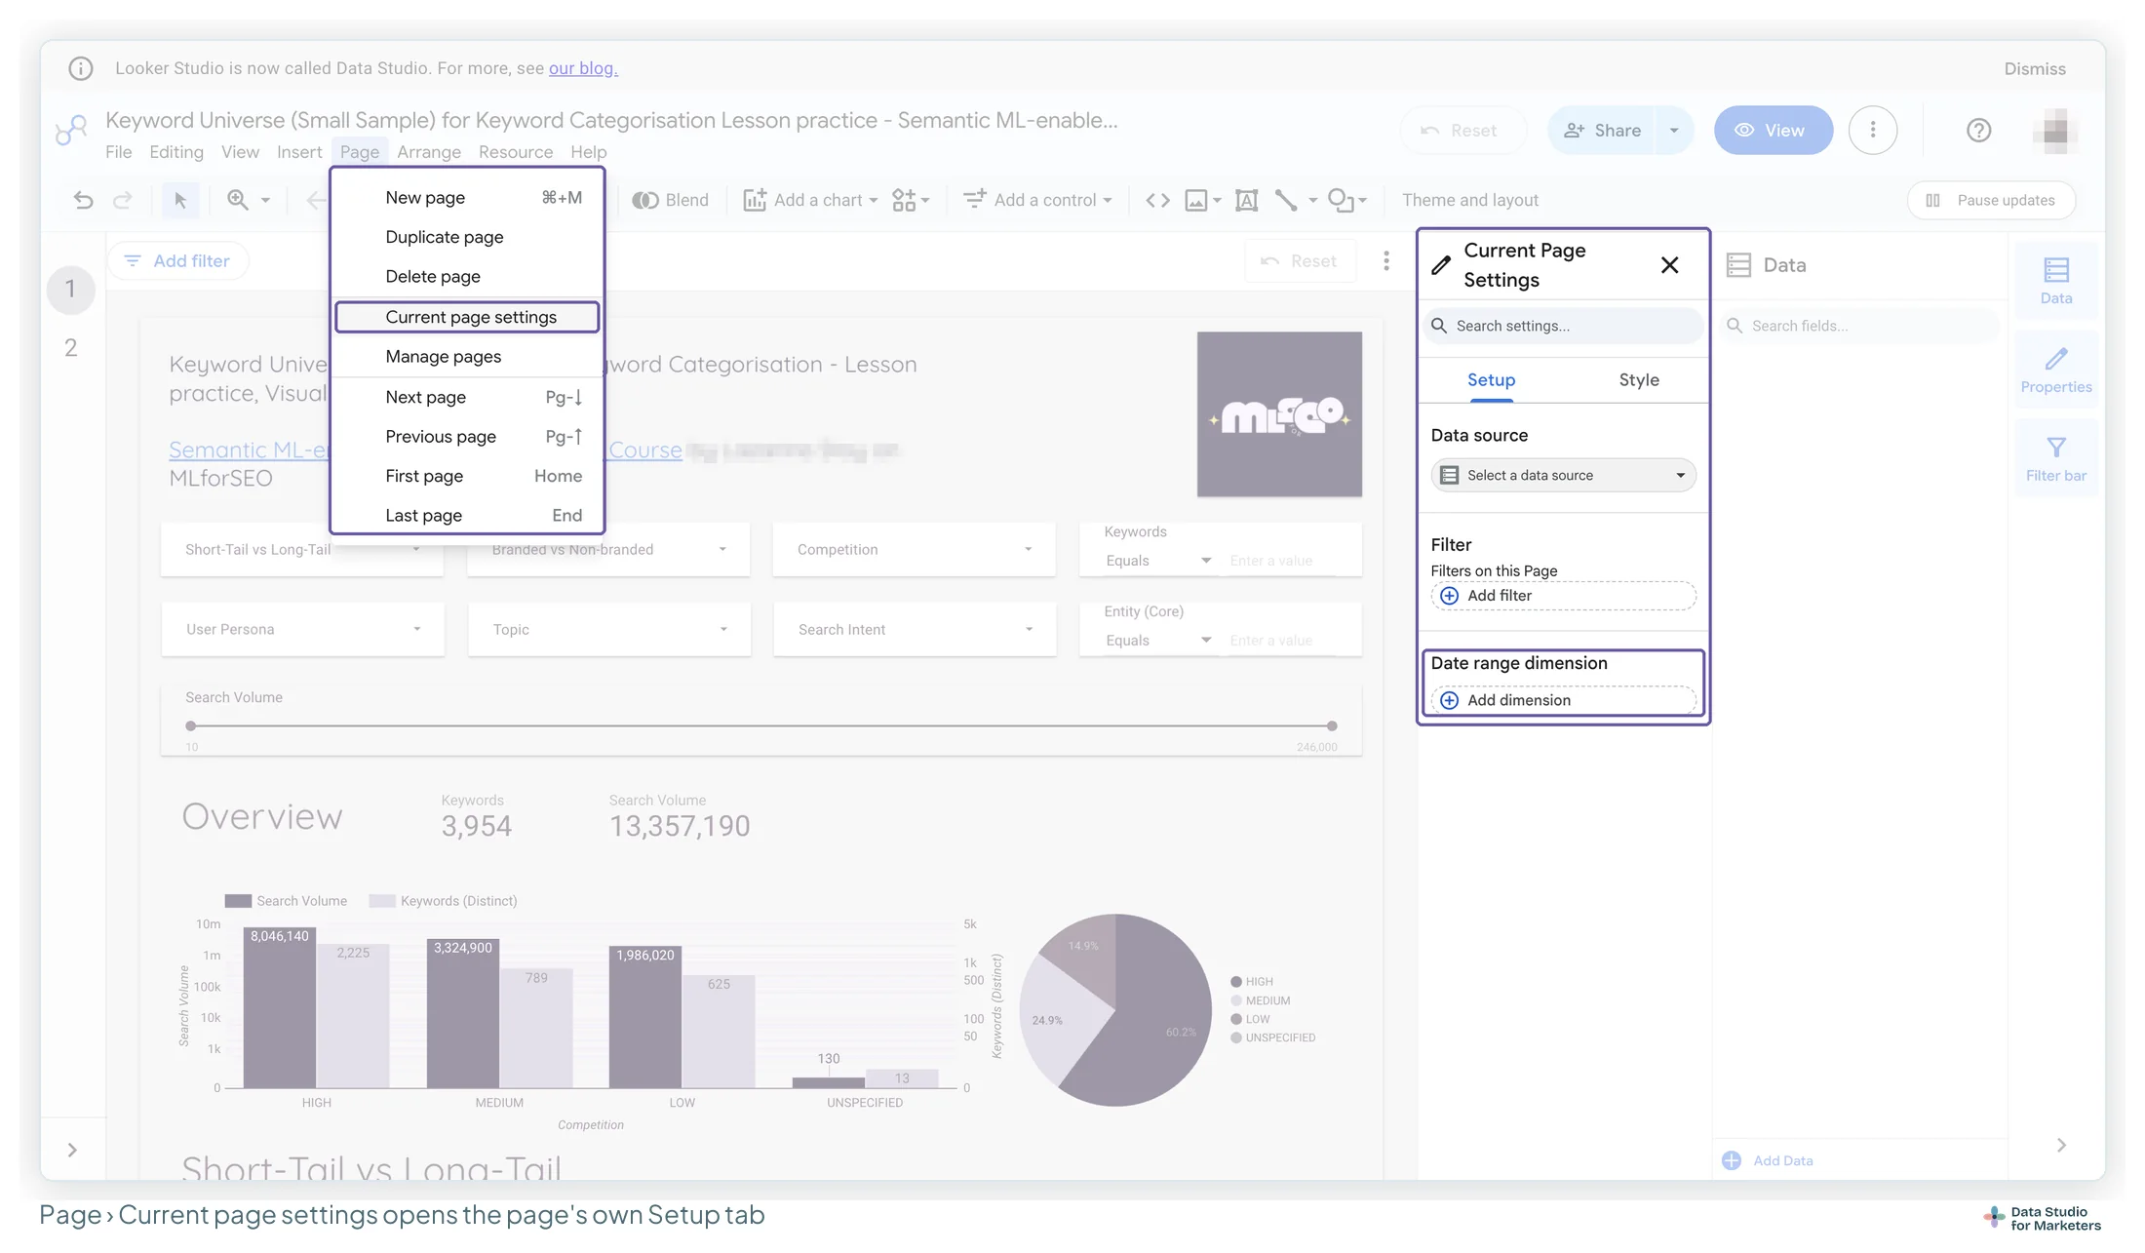
Task: Click the MLforSEO logo image
Action: tap(1279, 414)
